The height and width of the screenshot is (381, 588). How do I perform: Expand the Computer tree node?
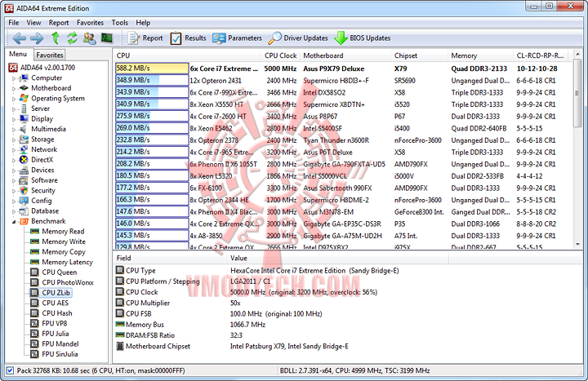[14, 78]
